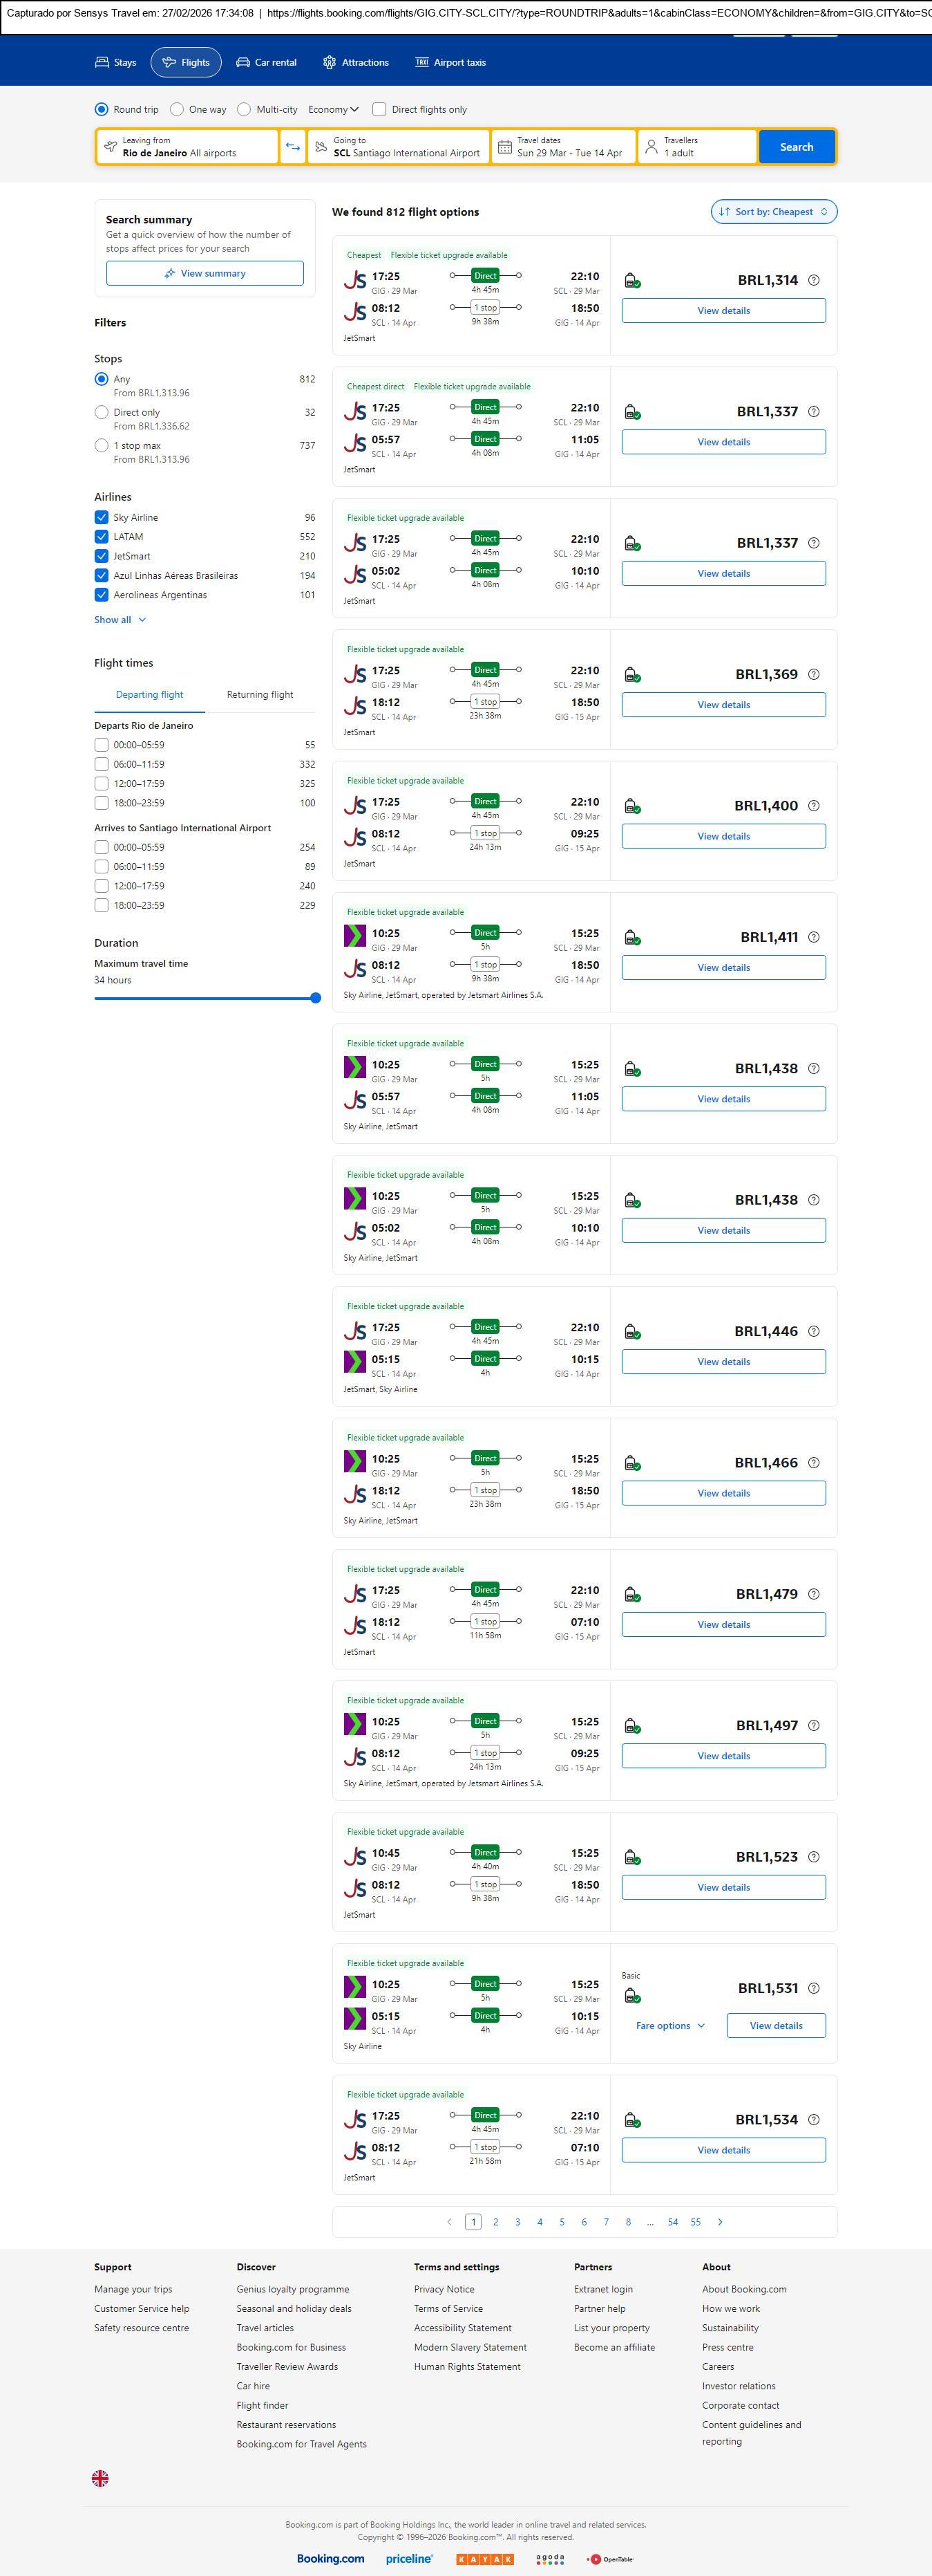The width and height of the screenshot is (932, 2576).
Task: Click the Maximum travel time slider handle
Action: (x=316, y=998)
